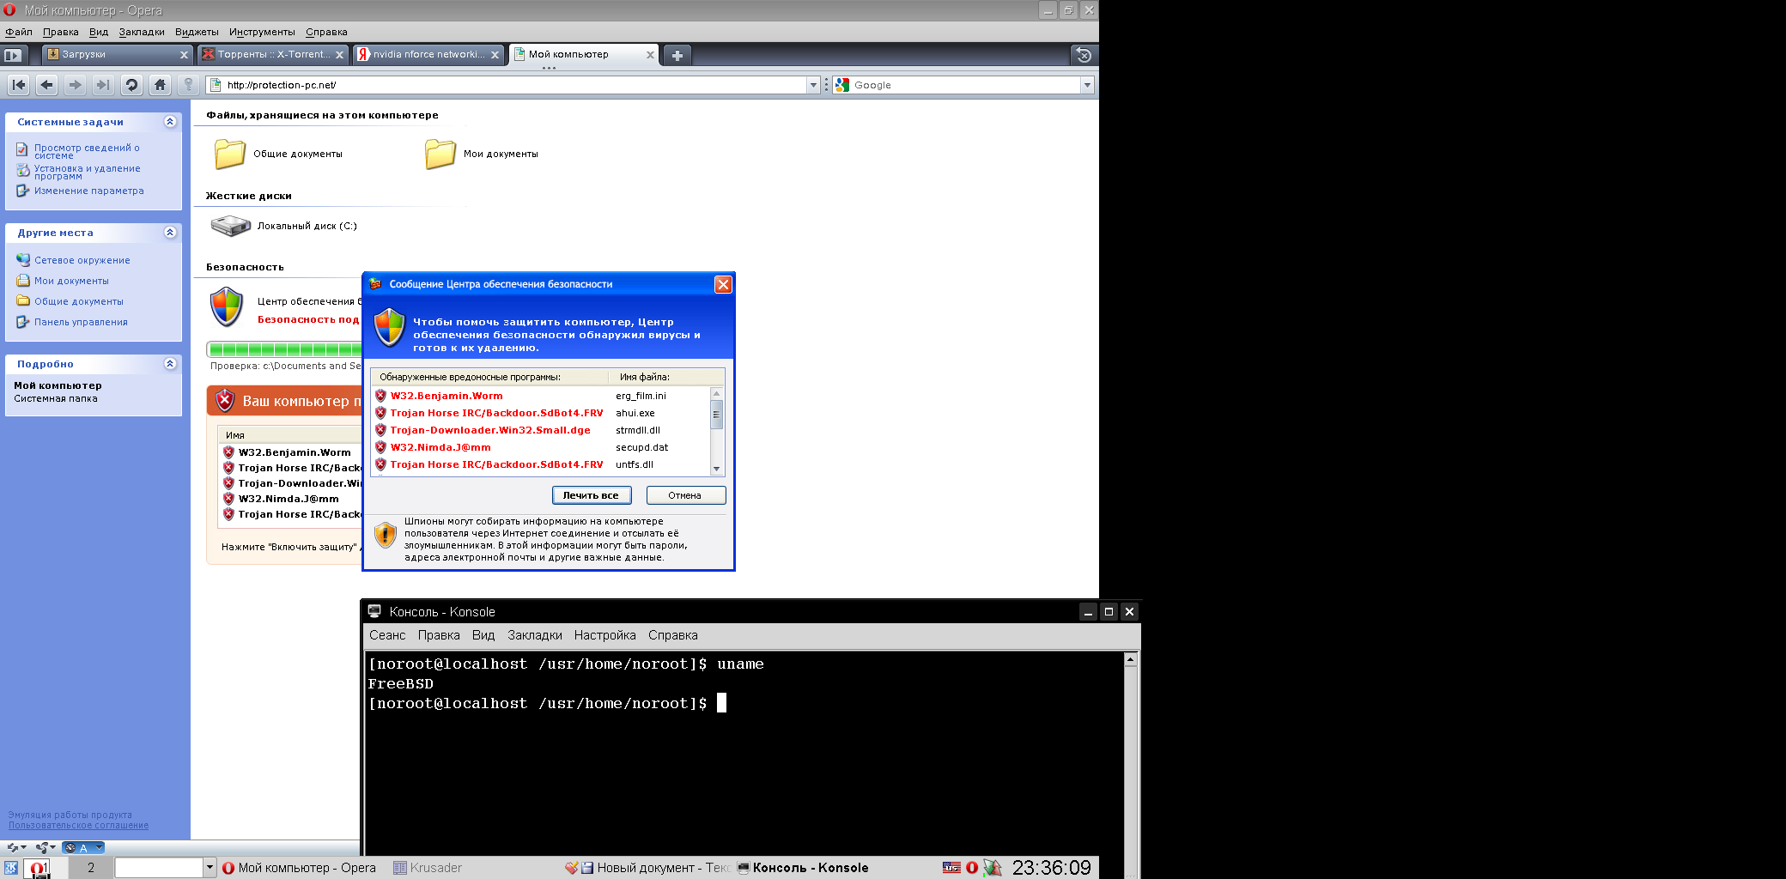1786x879 pixels.
Task: Open Opera wand password button
Action: pyautogui.click(x=188, y=85)
